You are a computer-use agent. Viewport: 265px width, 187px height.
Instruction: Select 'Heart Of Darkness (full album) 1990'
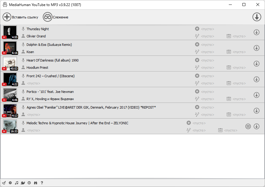(52, 60)
